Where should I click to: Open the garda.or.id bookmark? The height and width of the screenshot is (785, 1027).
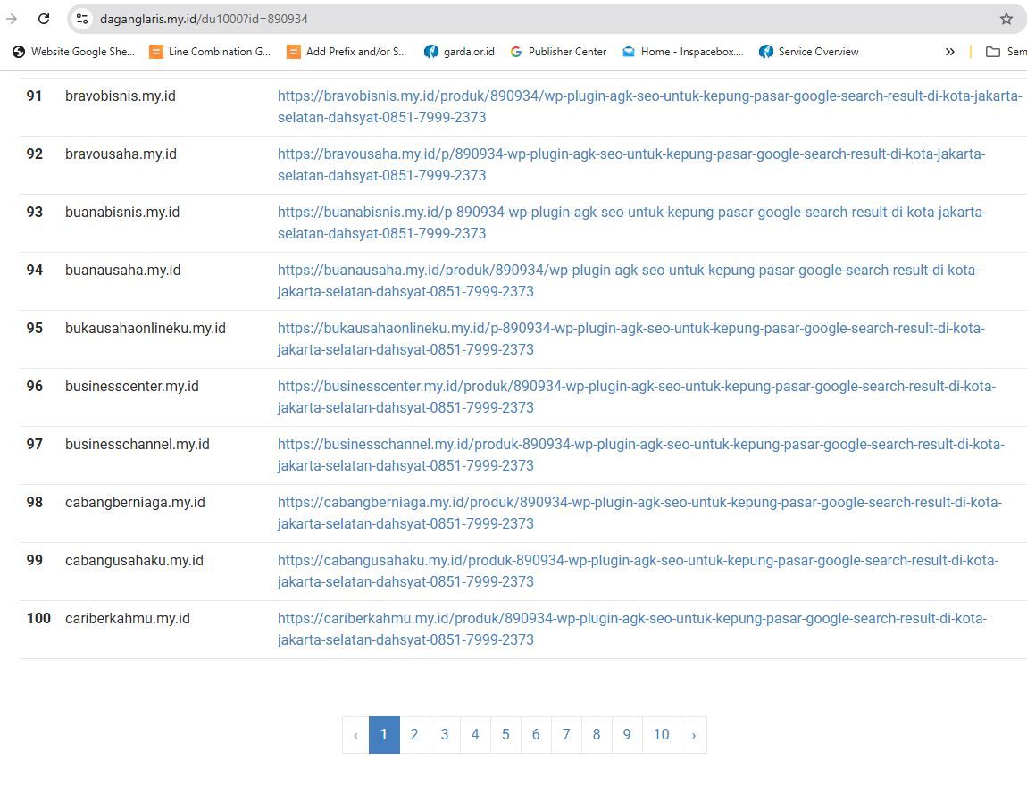[x=459, y=52]
